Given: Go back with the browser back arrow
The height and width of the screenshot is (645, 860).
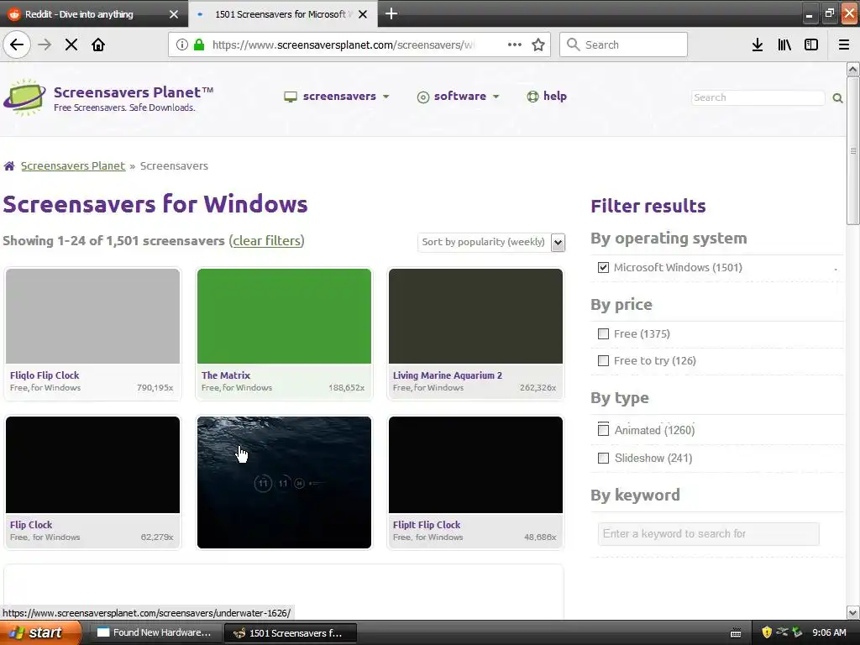Looking at the screenshot, I should 17,45.
